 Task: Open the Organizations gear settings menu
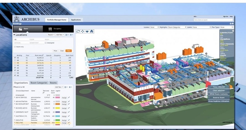click(70, 87)
